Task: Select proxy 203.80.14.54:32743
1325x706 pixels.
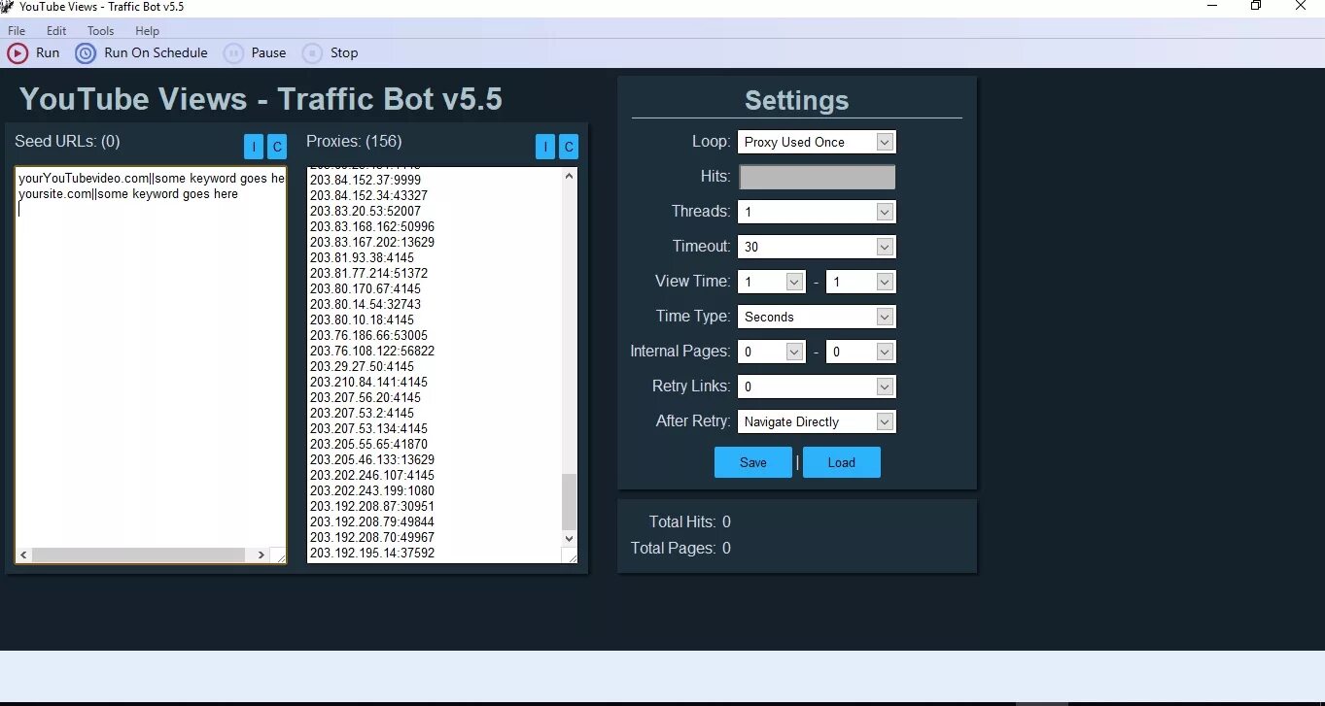Action: (x=366, y=304)
